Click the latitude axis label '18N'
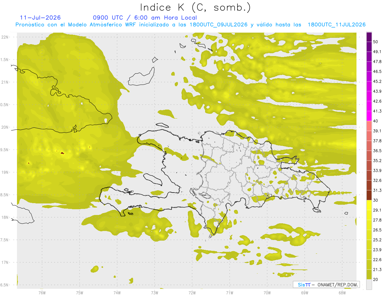This screenshot has width=384, height=297. (x=5, y=218)
